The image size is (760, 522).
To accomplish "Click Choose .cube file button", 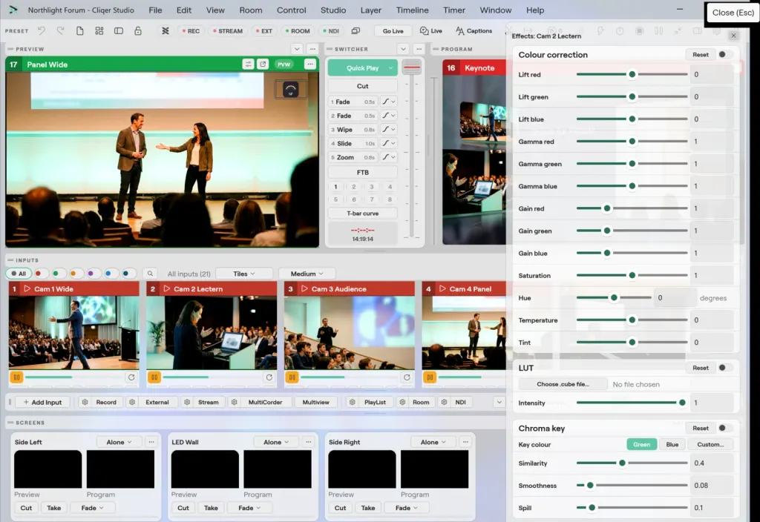I will (563, 384).
